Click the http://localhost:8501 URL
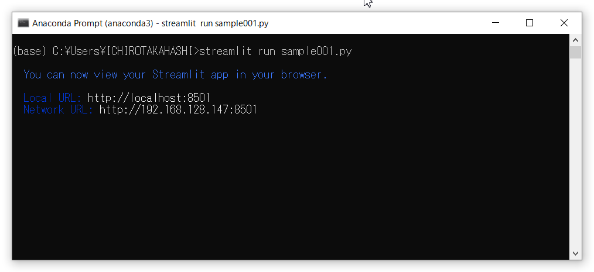This screenshot has height=272, width=594. click(x=149, y=98)
